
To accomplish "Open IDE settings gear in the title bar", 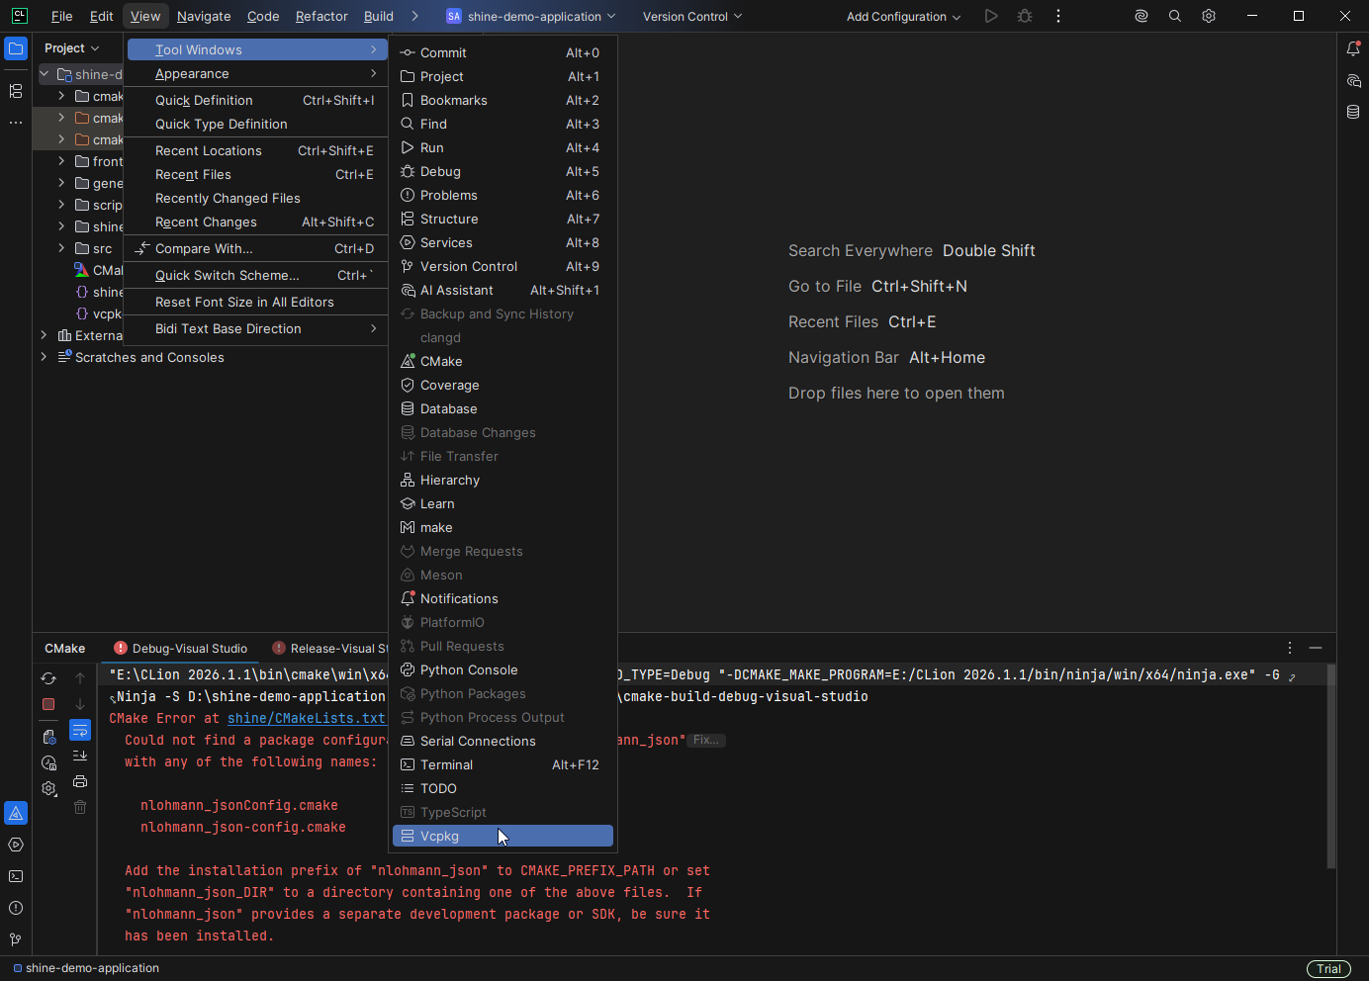I will [x=1209, y=16].
